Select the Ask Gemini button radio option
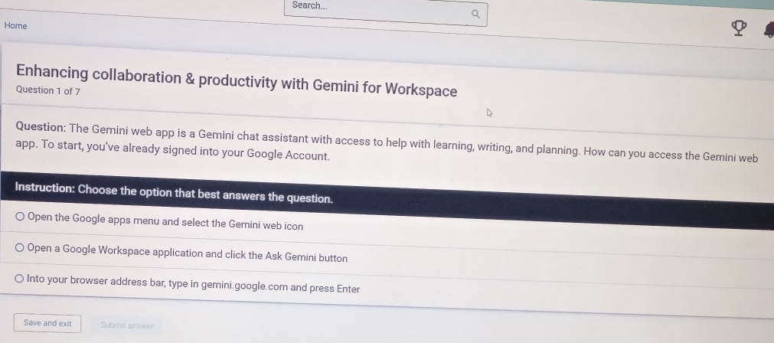 point(20,249)
